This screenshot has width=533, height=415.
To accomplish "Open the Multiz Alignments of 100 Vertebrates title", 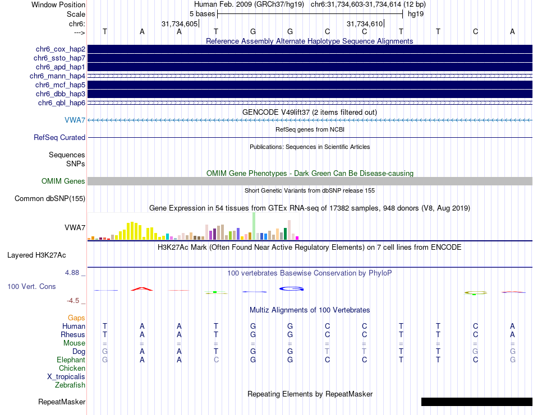I will tap(310, 310).
